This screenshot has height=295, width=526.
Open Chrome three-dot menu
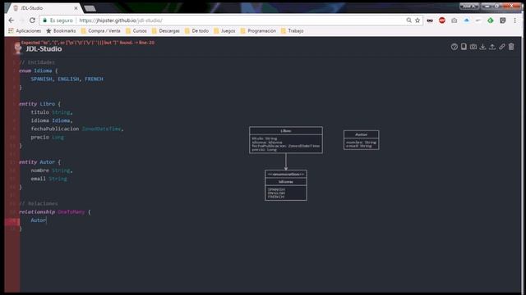tap(514, 20)
